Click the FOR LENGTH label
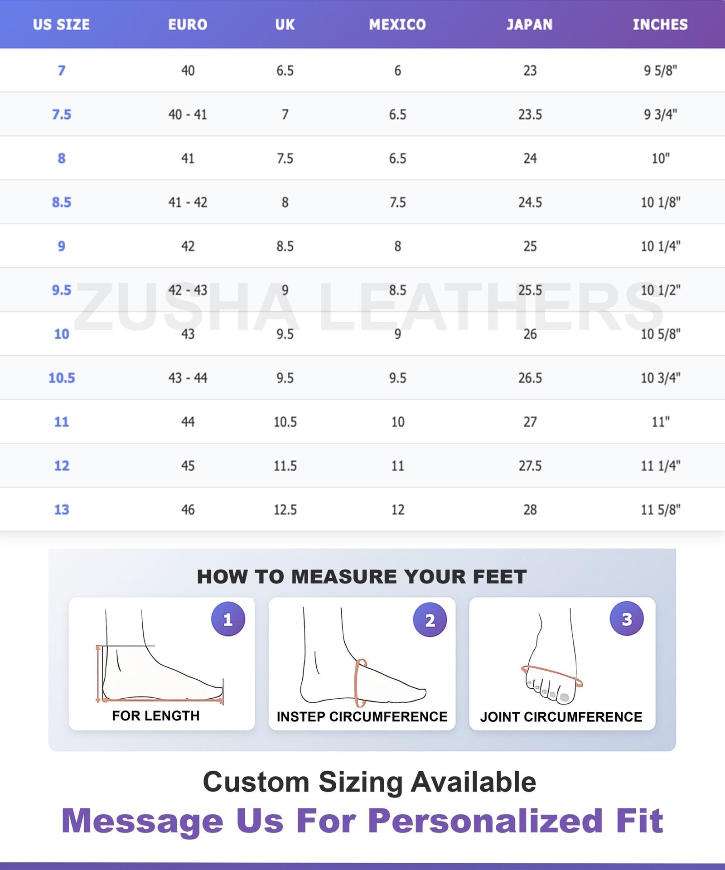Image resolution: width=725 pixels, height=870 pixels. (x=156, y=716)
